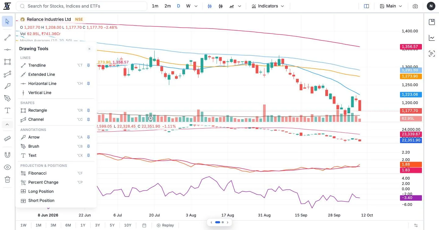Open the Indicators dropdown
The height and width of the screenshot is (230, 439).
pyautogui.click(x=268, y=6)
